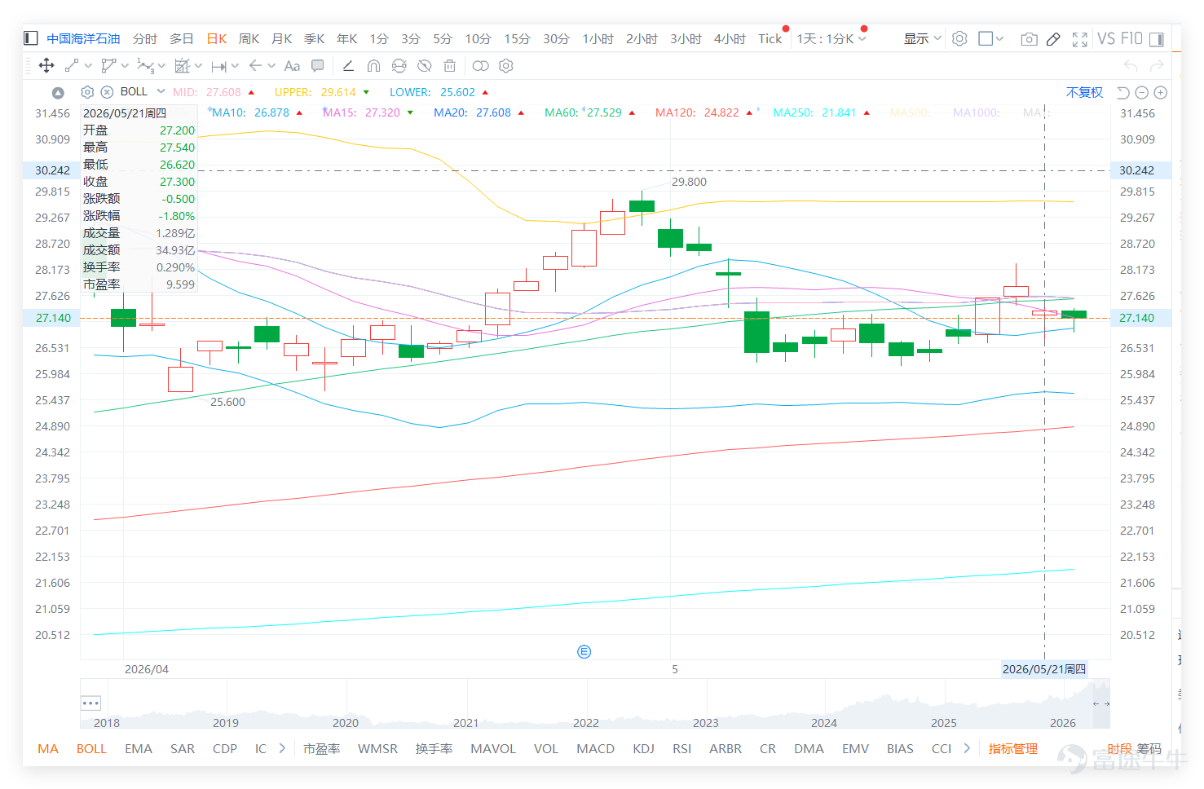Switch to 分时 intraday view
Image resolution: width=1204 pixels, height=789 pixels.
pyautogui.click(x=144, y=39)
